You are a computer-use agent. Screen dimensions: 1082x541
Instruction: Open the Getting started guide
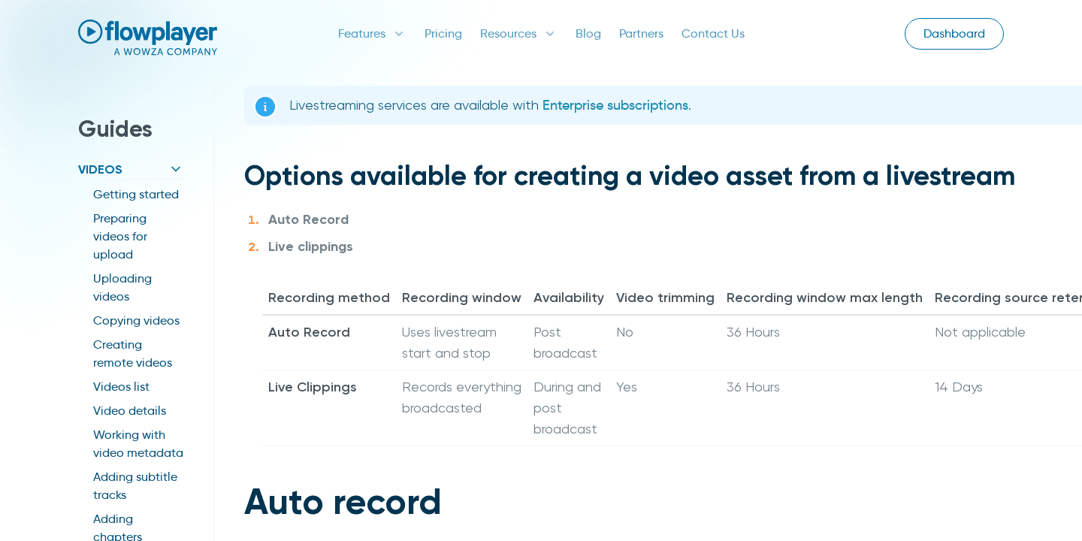pos(136,195)
